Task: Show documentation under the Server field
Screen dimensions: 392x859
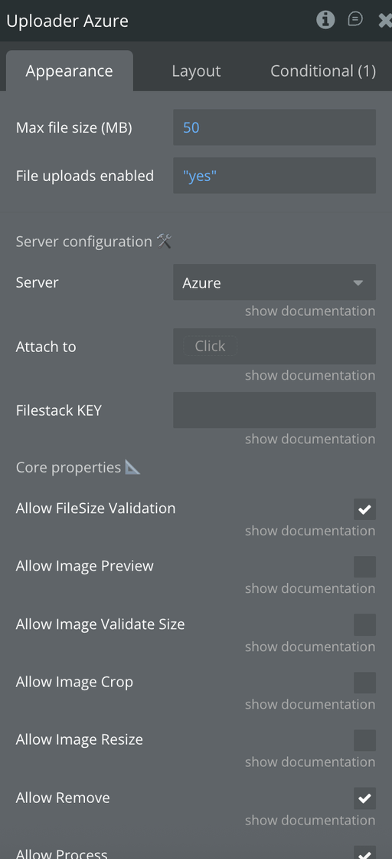Action: tap(310, 311)
